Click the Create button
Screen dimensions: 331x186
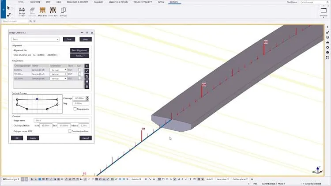(33, 138)
